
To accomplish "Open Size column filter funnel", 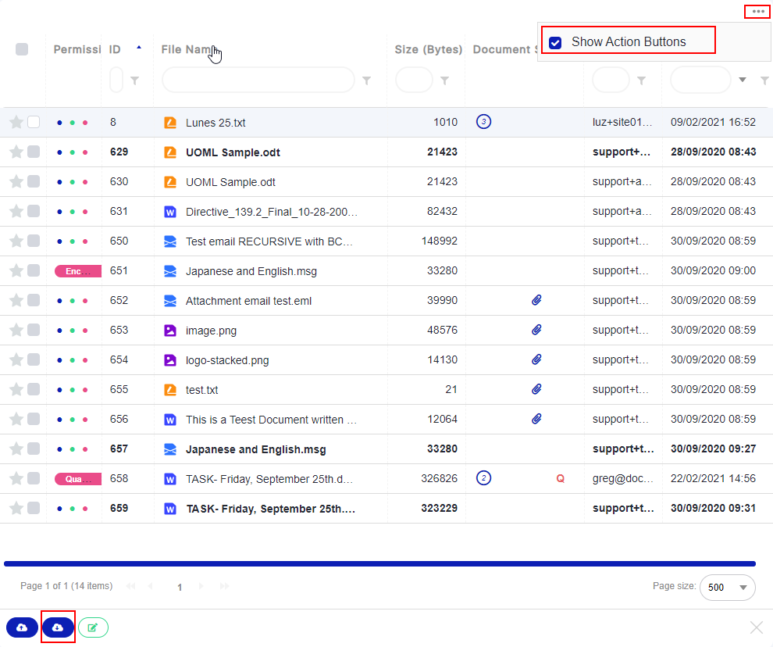I will (444, 80).
